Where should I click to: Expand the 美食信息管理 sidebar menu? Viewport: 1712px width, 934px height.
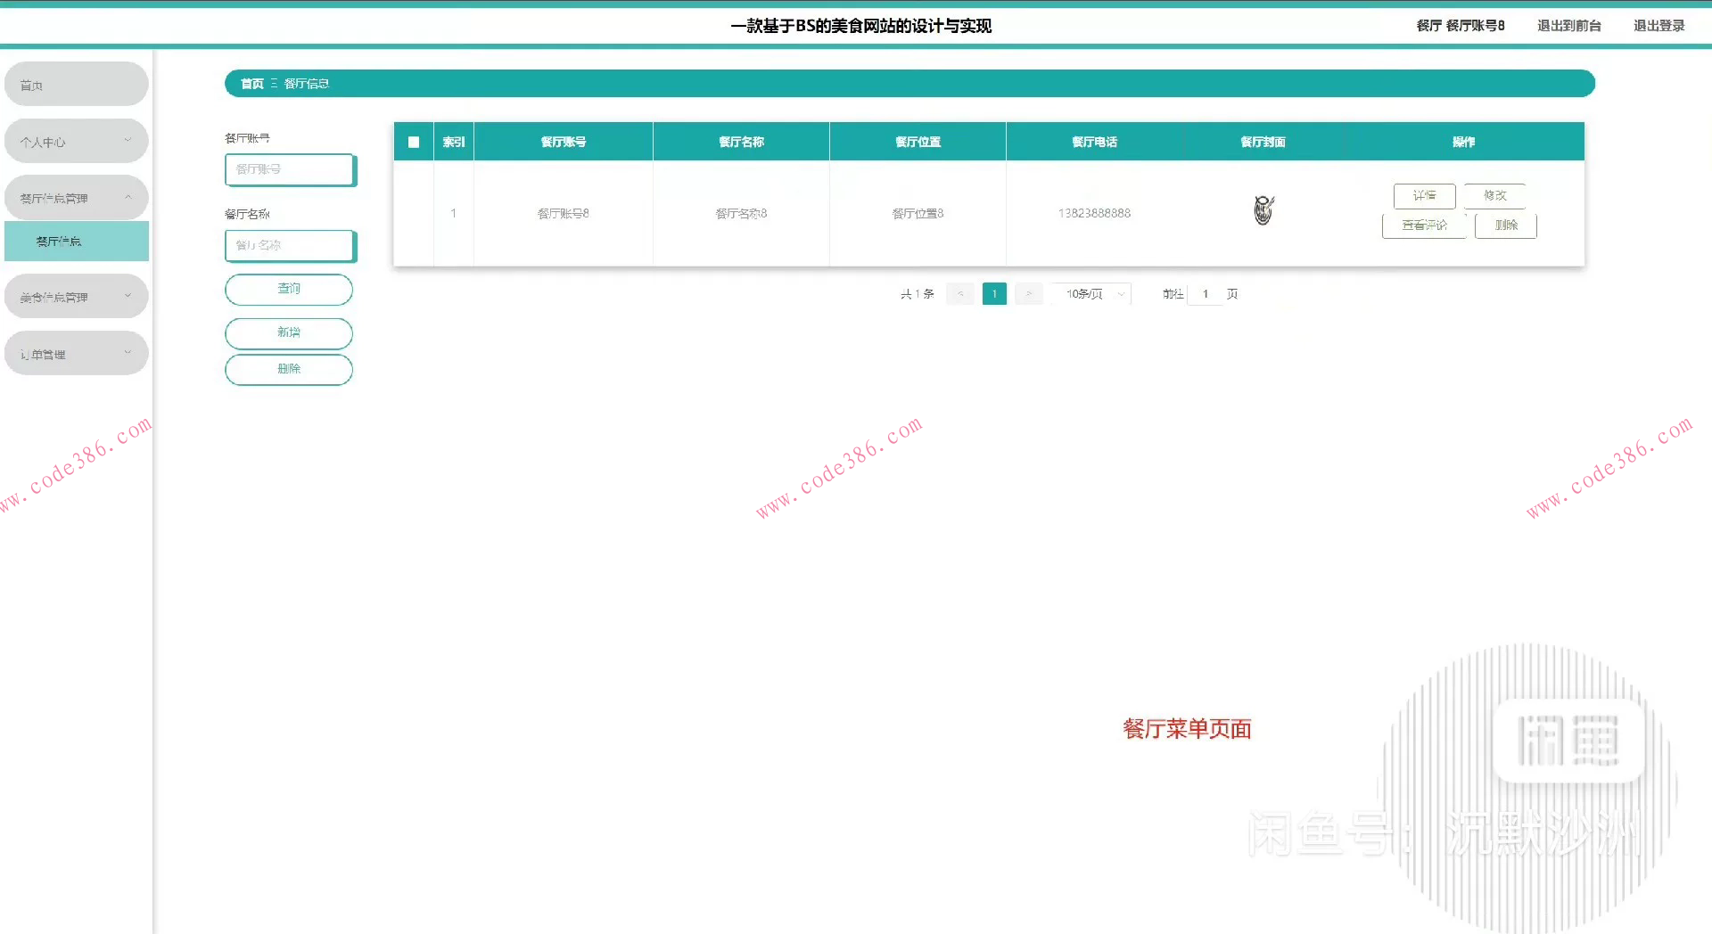click(76, 295)
